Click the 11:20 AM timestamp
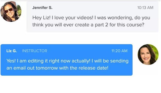Image resolution: width=161 pixels, height=93 pixels. tap(119, 51)
